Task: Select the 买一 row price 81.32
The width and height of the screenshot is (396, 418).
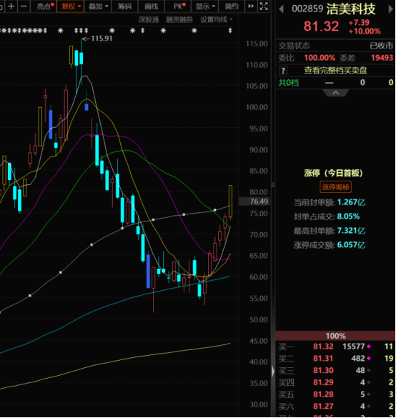Action: [x=323, y=347]
